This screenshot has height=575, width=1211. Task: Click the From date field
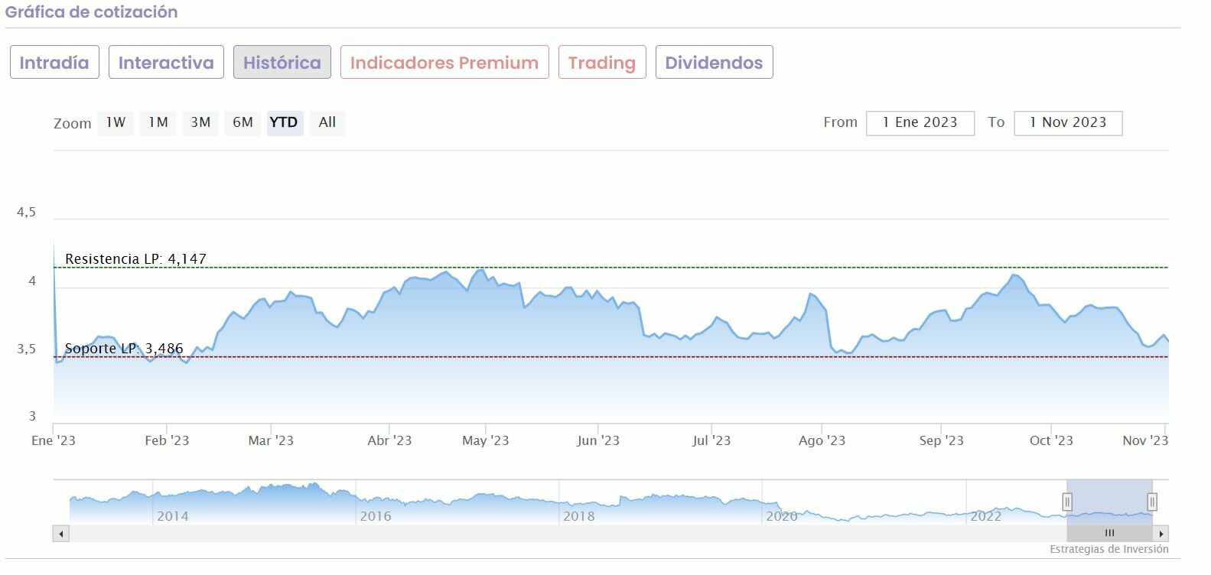[x=920, y=123]
